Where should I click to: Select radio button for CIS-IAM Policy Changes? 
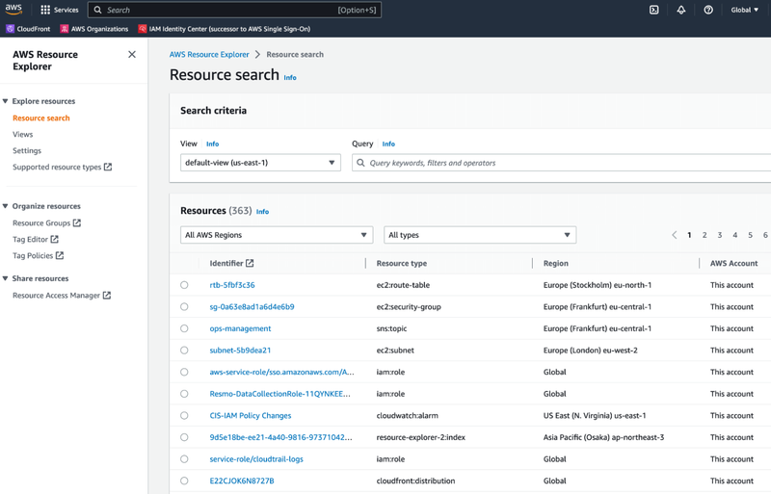[184, 416]
